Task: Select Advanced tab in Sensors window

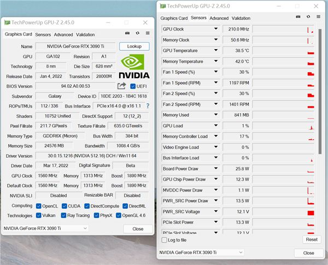Action: point(219,18)
